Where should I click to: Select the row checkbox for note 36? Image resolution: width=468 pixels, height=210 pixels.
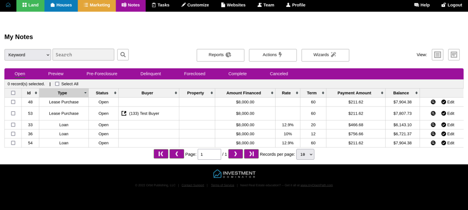pos(13,134)
